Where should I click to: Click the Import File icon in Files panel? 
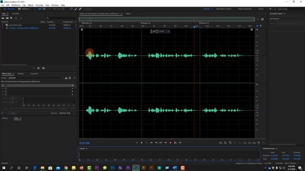point(7,18)
